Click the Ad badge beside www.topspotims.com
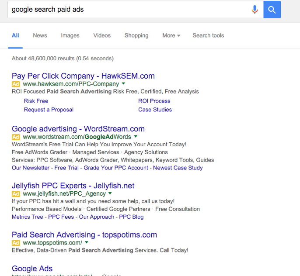Image resolution: width=300 pixels, height=276 pixels. (16, 243)
